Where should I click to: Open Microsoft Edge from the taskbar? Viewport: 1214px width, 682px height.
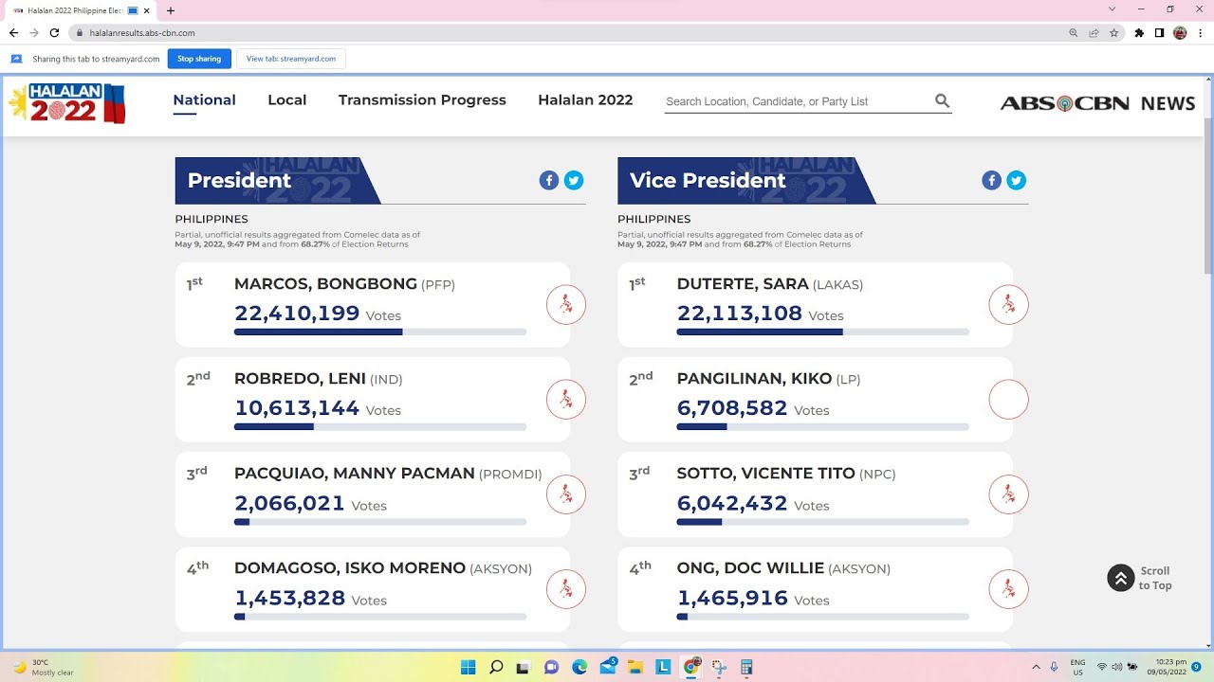579,667
